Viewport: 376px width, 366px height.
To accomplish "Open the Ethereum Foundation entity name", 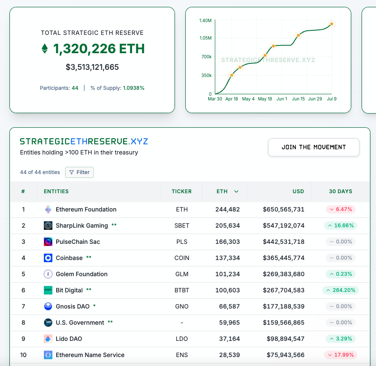I will (x=86, y=209).
